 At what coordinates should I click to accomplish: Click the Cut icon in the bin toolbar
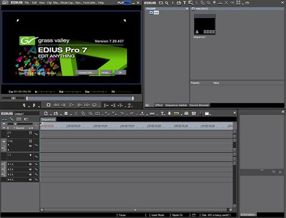click(197, 3)
